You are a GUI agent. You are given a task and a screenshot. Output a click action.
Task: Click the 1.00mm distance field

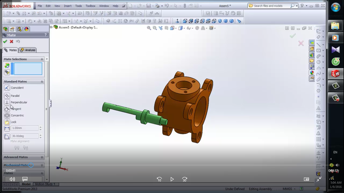pyautogui.click(x=24, y=128)
